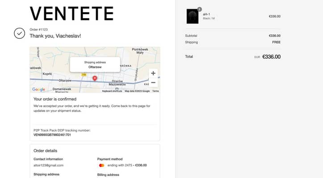Viewport: 323px width, 178px height.
Task: Click the total amount €336.00
Action: click(x=271, y=57)
